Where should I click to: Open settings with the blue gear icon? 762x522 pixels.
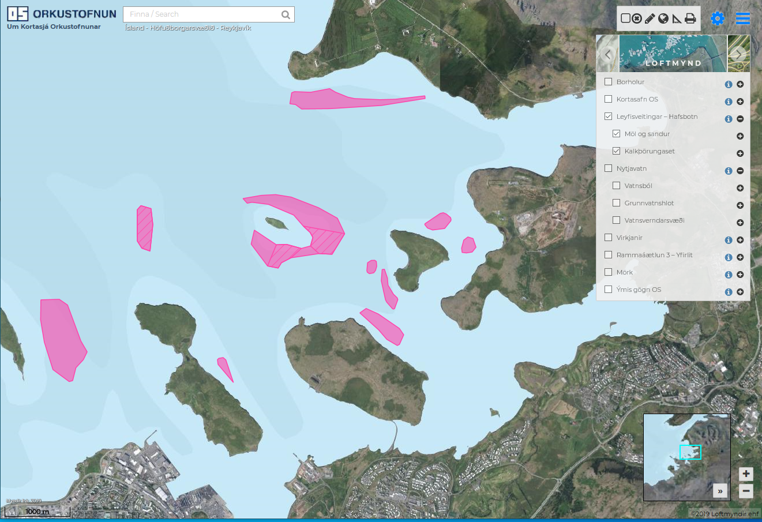click(x=718, y=18)
